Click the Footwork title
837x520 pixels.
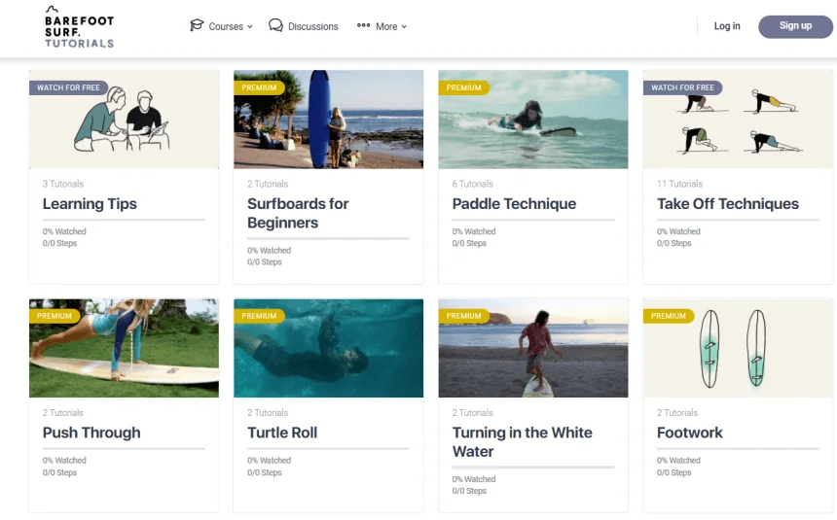[x=690, y=433]
